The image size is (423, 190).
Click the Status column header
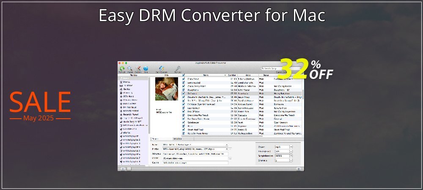click(266, 75)
